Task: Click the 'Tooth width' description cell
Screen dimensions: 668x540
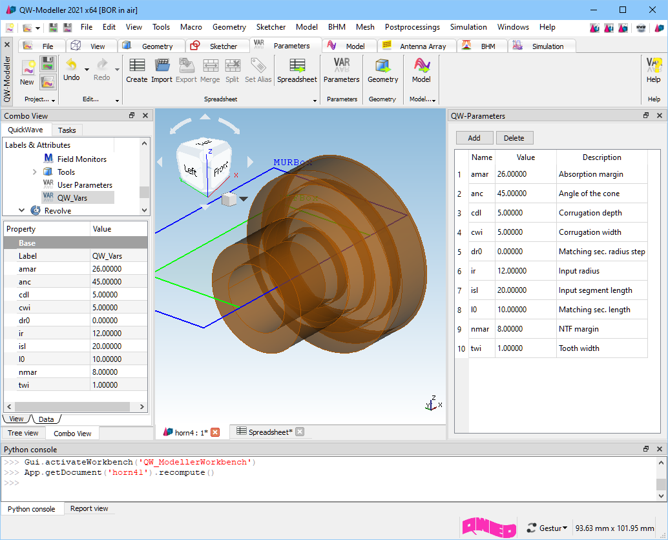Action: click(602, 348)
